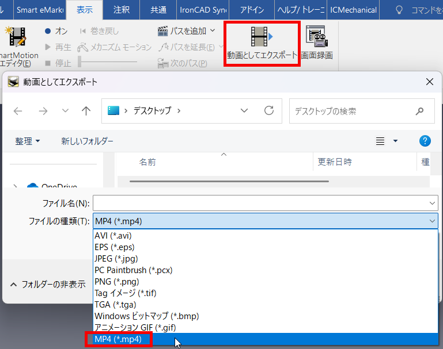443x349 pixels.
Task: Open the view layout options dropdown
Action: pos(395,141)
